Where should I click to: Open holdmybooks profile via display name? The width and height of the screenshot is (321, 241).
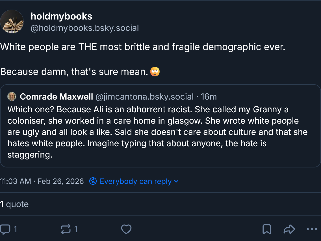click(61, 16)
